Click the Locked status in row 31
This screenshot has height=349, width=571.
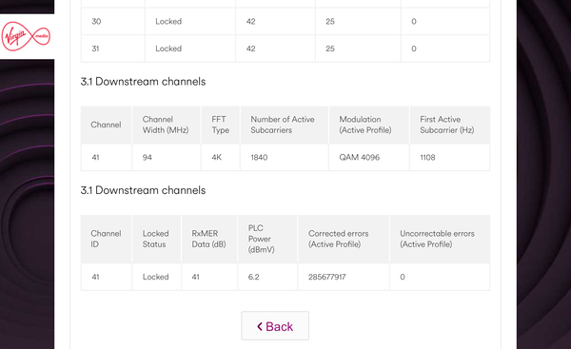(168, 48)
